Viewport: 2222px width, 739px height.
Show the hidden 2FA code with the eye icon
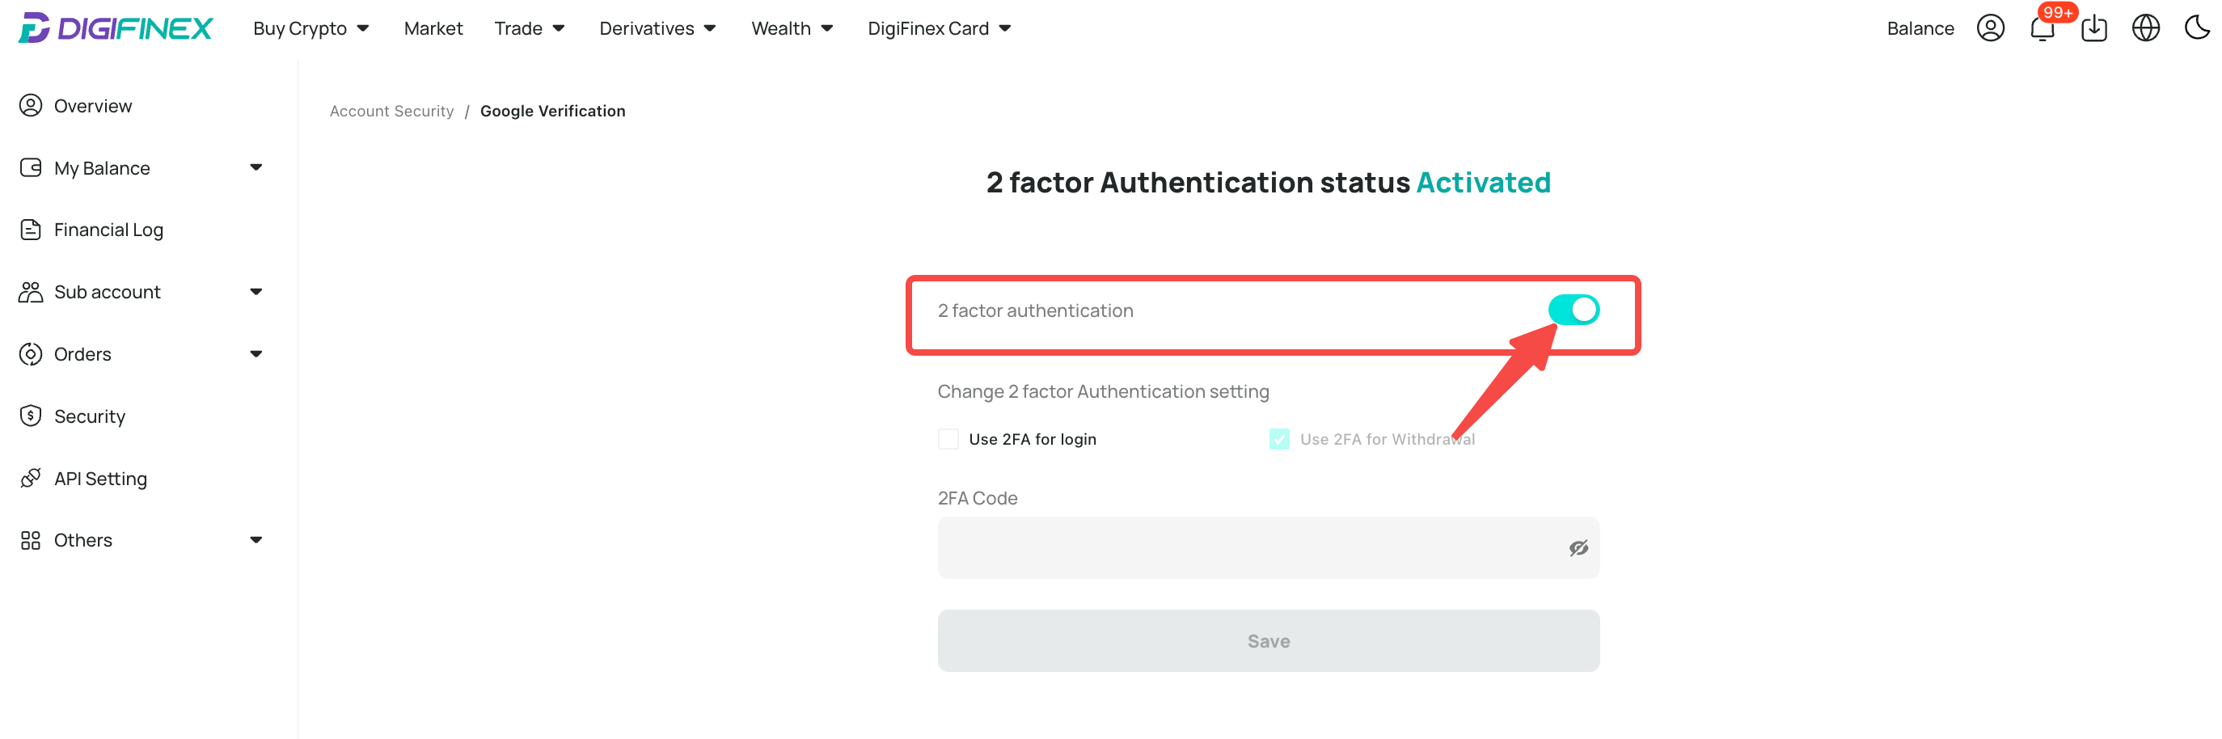[1578, 547]
